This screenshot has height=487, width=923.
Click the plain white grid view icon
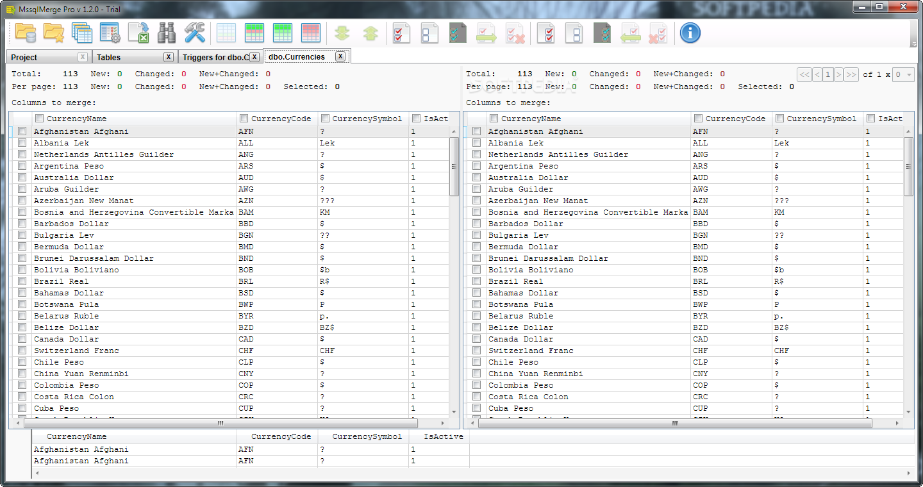(x=226, y=33)
